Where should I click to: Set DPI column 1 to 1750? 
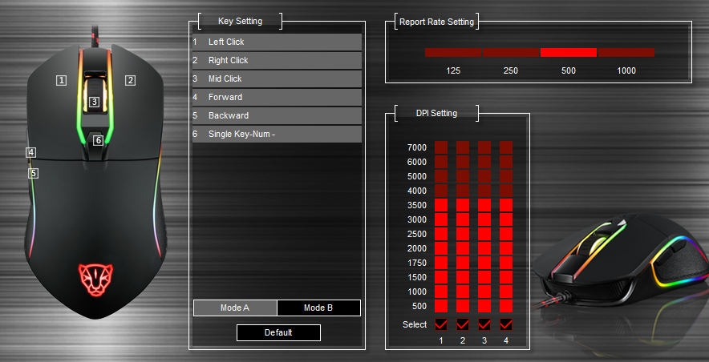(441, 263)
